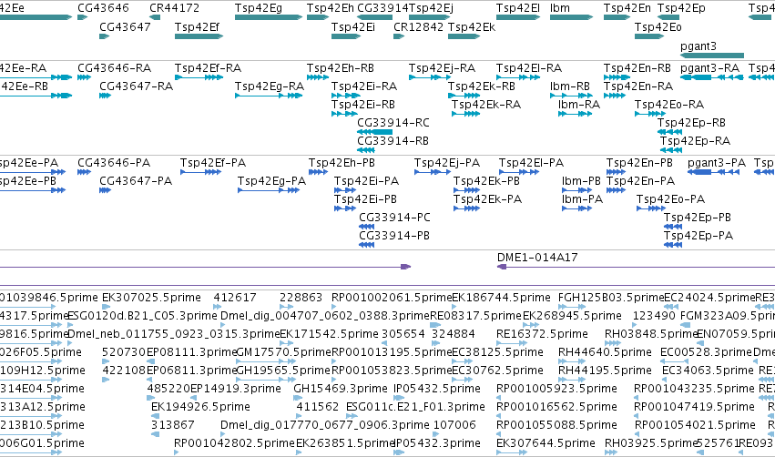Select the FGH125B03.5prime EST
775x457 pixels.
pos(572,307)
